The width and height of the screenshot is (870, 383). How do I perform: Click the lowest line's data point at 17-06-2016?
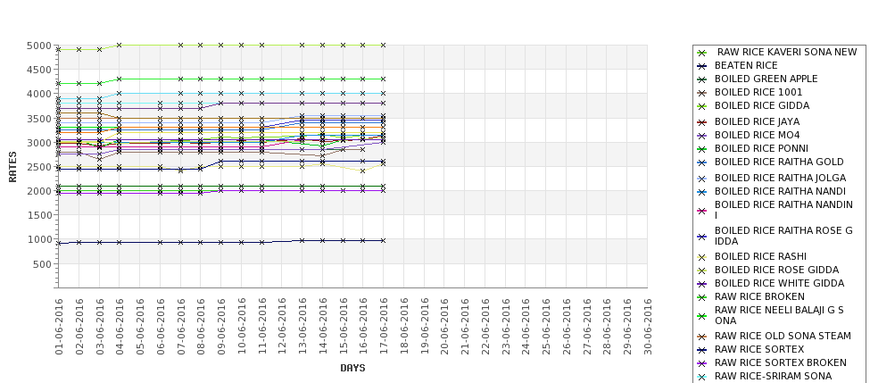click(x=384, y=240)
